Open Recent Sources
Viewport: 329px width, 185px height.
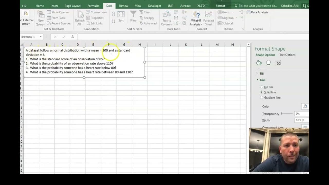59,23
